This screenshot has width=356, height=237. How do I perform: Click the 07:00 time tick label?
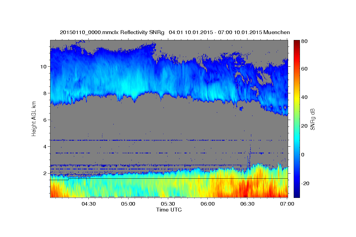[x=287, y=204]
